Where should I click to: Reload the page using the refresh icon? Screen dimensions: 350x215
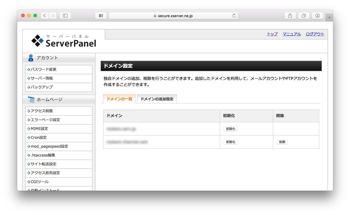[234, 15]
